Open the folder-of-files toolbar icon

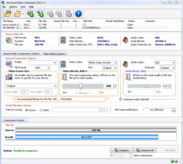pyautogui.click(x=17, y=14)
